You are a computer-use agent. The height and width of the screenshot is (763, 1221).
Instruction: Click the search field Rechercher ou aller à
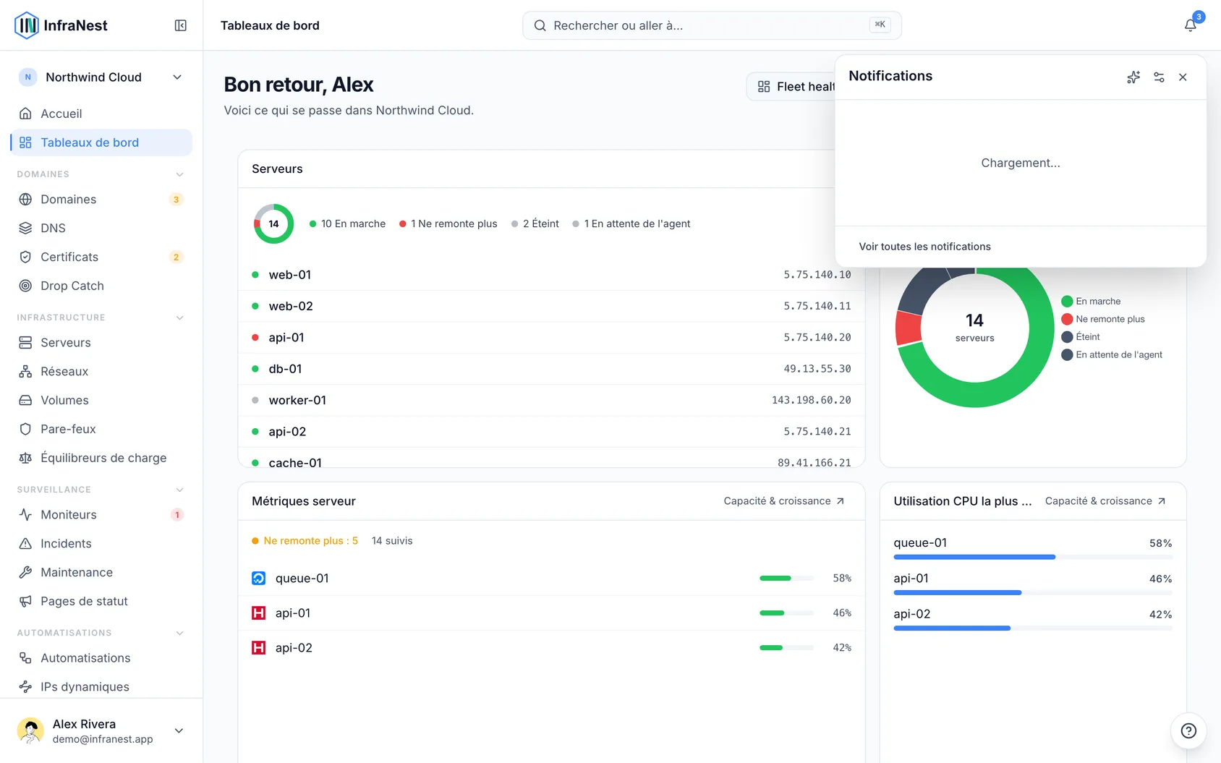(712, 25)
